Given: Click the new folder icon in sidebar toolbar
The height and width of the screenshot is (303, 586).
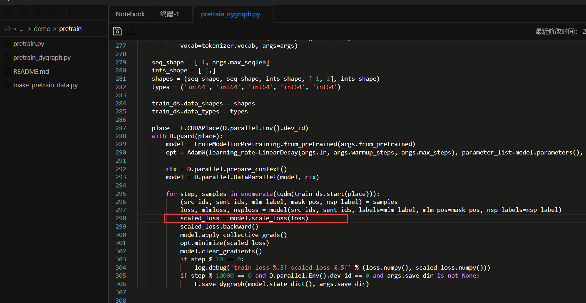Looking at the screenshot, I should click(x=24, y=13).
